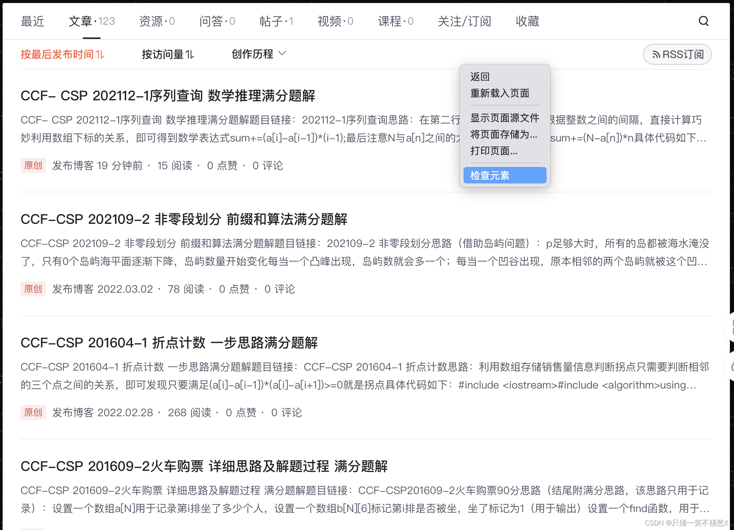
Task: Choose 将页面存储为… option
Action: click(503, 134)
